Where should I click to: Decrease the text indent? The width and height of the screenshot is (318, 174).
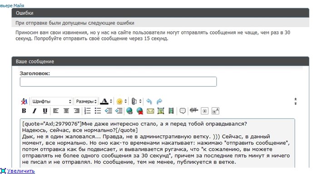click(x=109, y=111)
